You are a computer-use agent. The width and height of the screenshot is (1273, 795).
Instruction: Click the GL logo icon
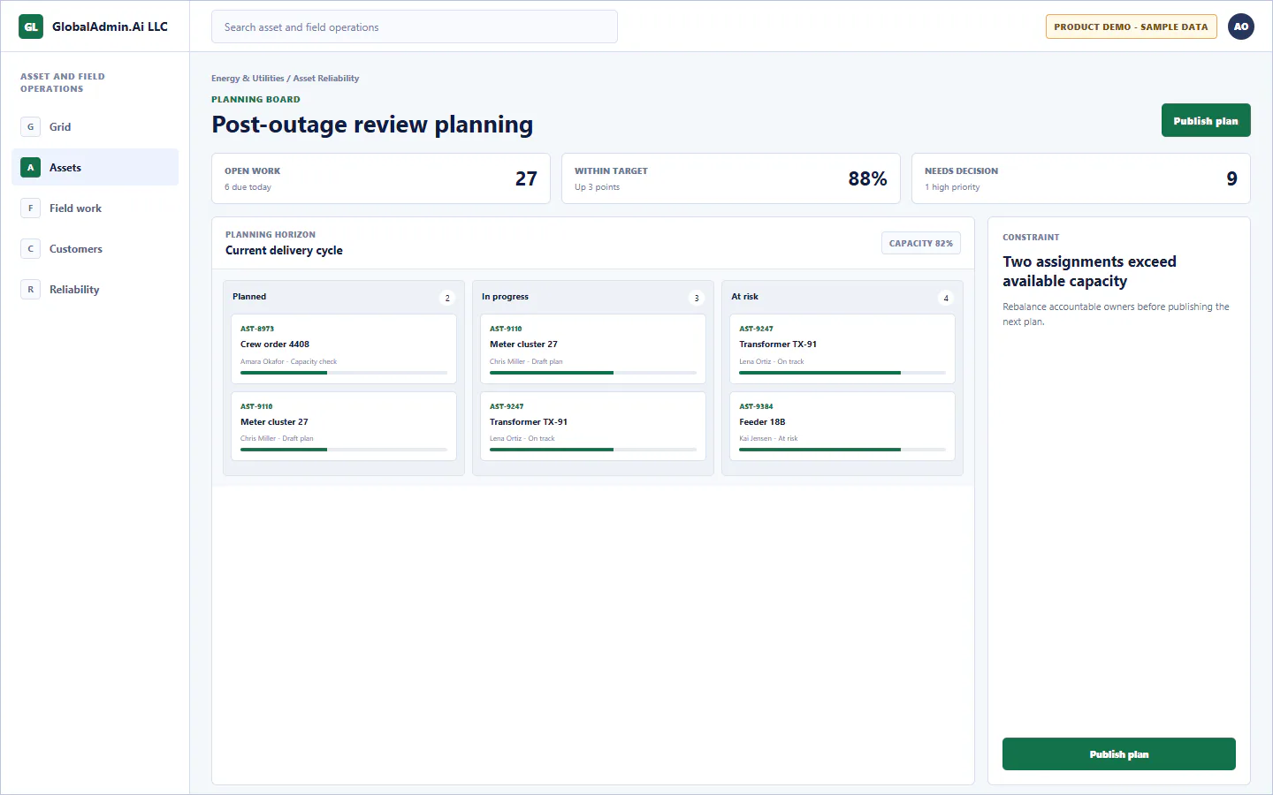point(31,26)
